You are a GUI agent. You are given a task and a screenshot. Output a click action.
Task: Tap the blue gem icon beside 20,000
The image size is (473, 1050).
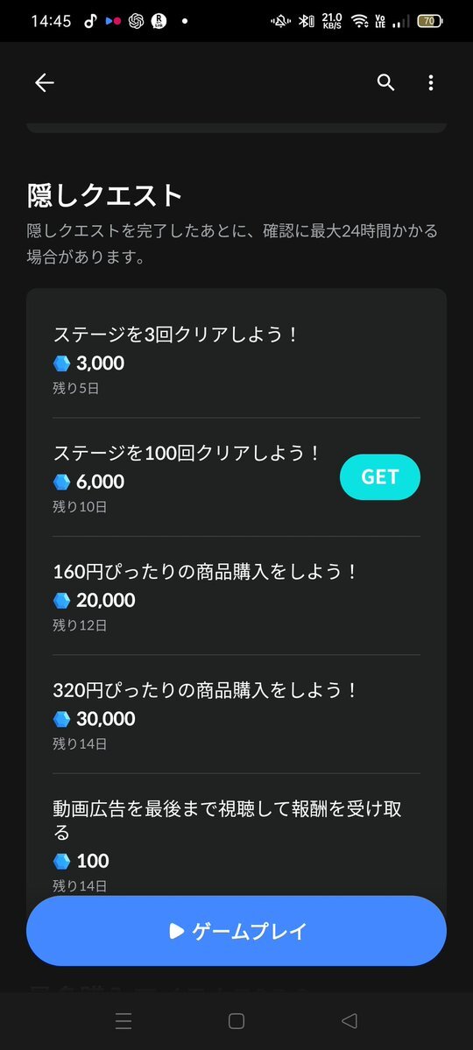pos(61,601)
